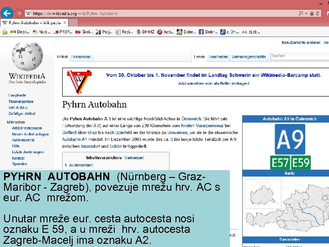Switch to the Diskussion tab
The width and height of the screenshot is (329, 247).
pos(81,57)
